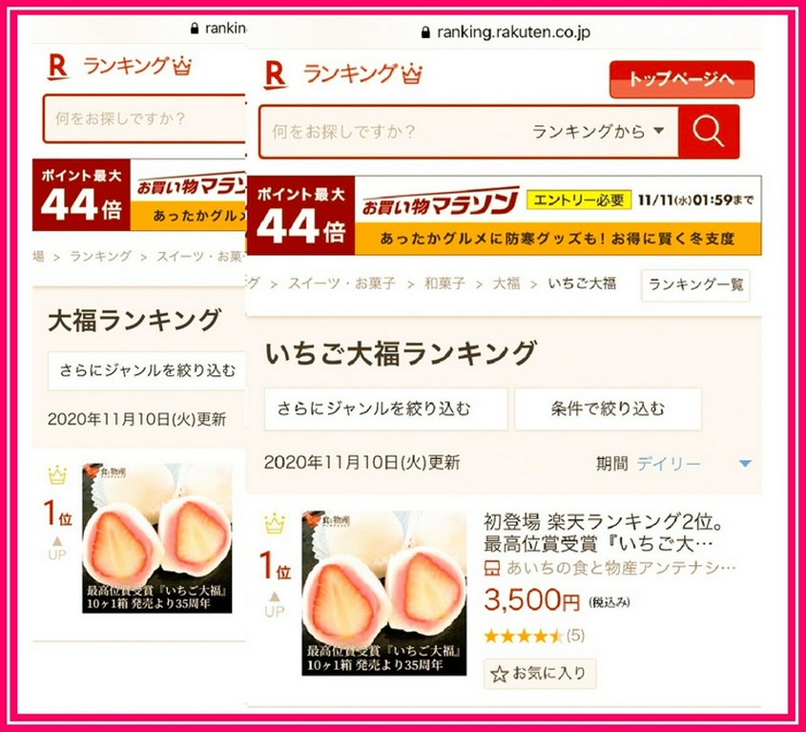Image resolution: width=806 pixels, height=732 pixels.
Task: Click the shop icon before あいちの食と物産
Action: coord(492,569)
